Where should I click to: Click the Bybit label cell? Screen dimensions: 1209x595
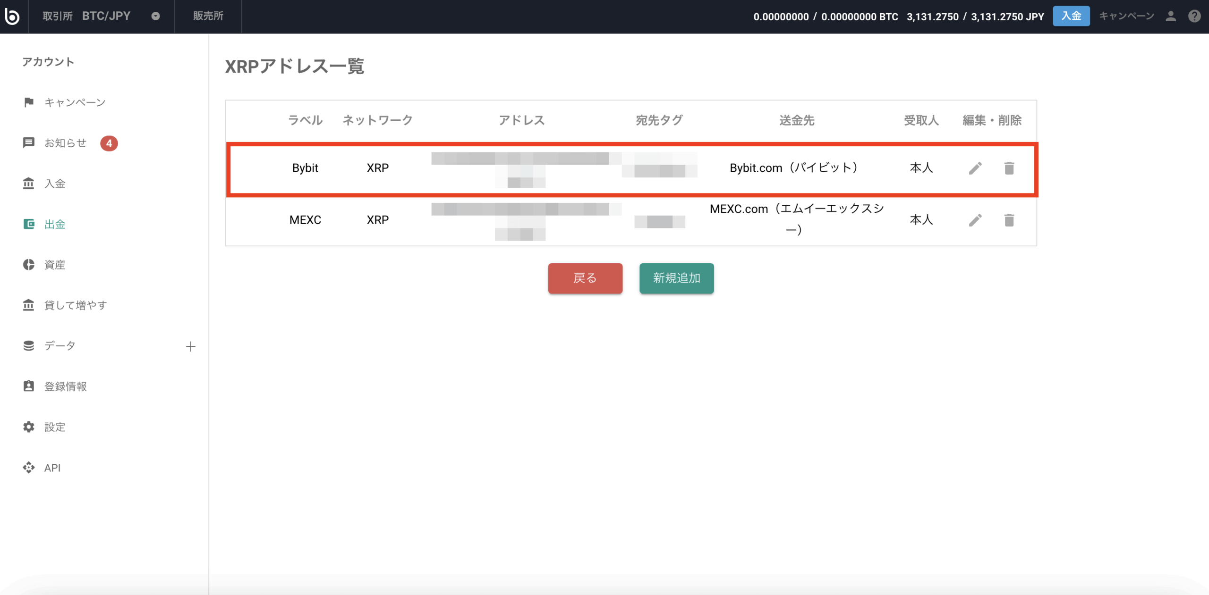[x=305, y=168]
